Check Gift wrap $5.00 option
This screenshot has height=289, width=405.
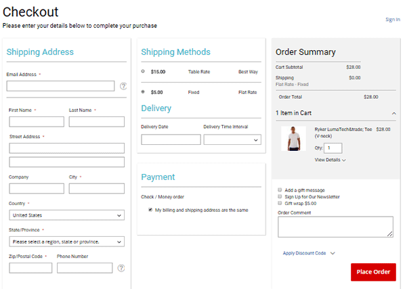[x=280, y=203]
